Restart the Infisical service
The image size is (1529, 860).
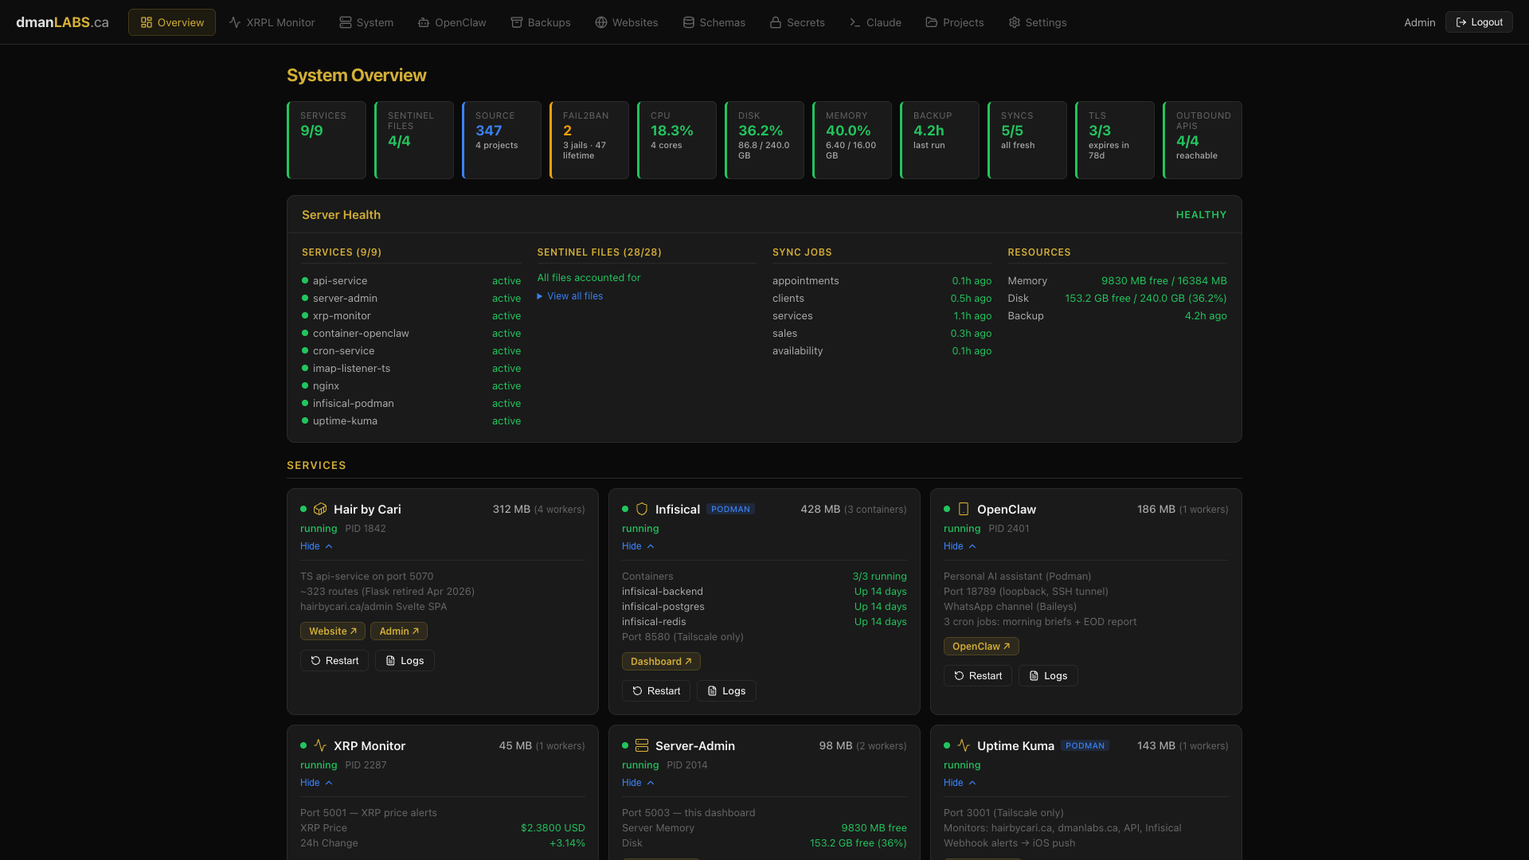(x=656, y=691)
